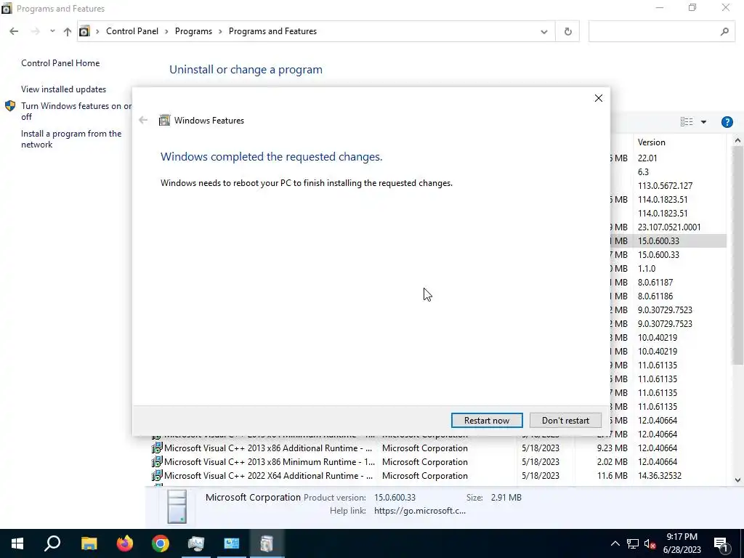Screen dimensions: 744x558
Task: Open the Windows Start menu
Action: pyautogui.click(x=17, y=543)
